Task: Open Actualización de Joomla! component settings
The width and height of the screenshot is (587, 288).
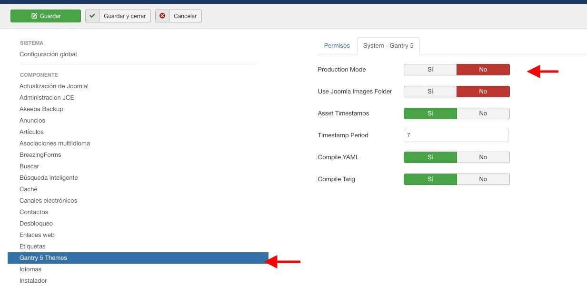Action: [54, 86]
